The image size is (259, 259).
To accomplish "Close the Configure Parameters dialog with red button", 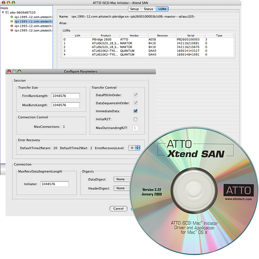I will [9, 72].
